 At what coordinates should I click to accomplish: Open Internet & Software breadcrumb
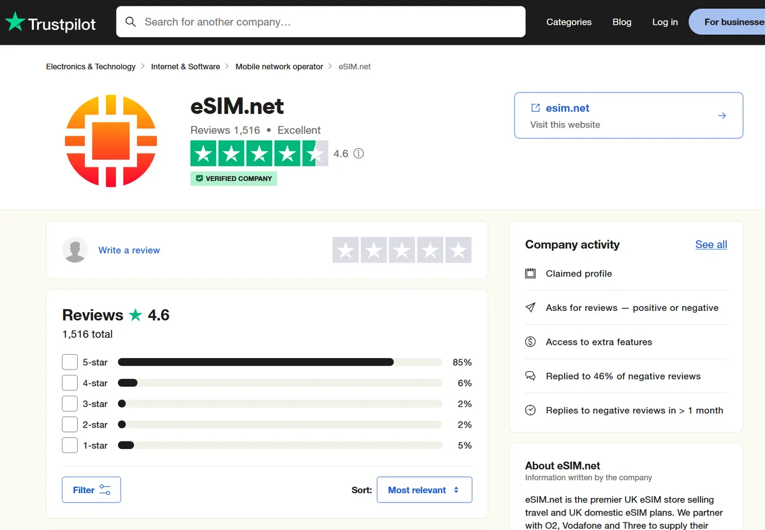point(186,66)
